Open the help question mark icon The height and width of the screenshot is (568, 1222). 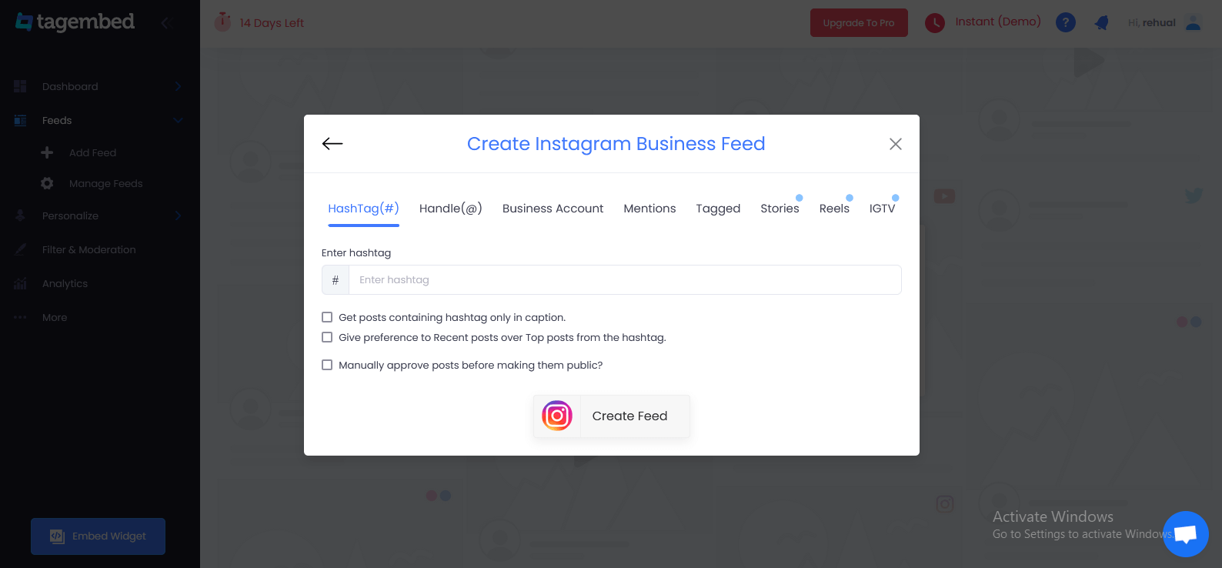tap(1065, 22)
